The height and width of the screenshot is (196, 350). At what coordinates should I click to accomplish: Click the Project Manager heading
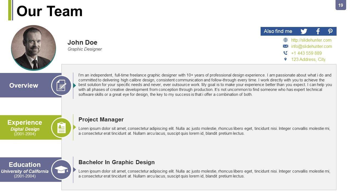(101, 120)
